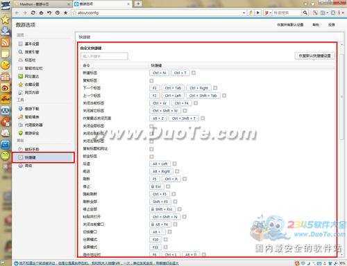The height and width of the screenshot is (266, 347).
Task: Click the magnifier search button
Action: coord(305,12)
